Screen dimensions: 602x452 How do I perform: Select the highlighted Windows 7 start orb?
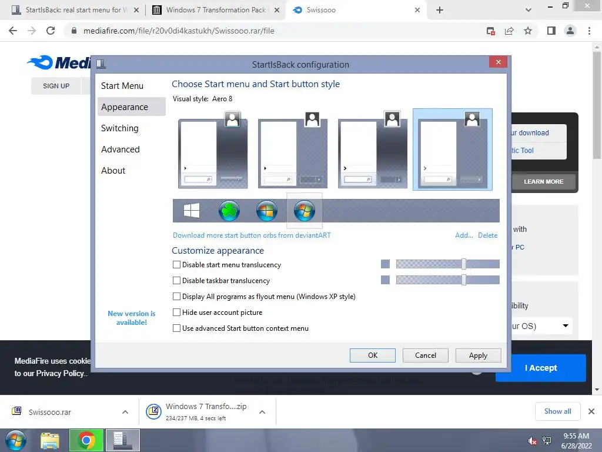305,211
